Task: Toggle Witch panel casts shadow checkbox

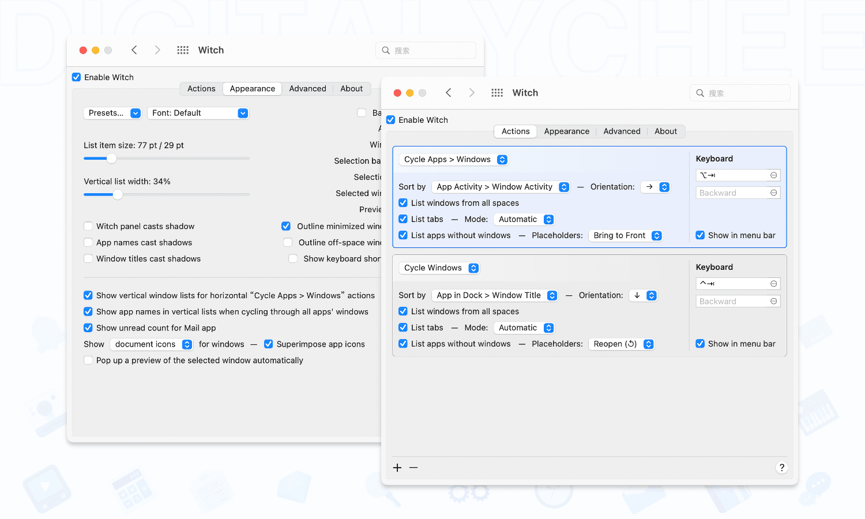Action: click(88, 226)
